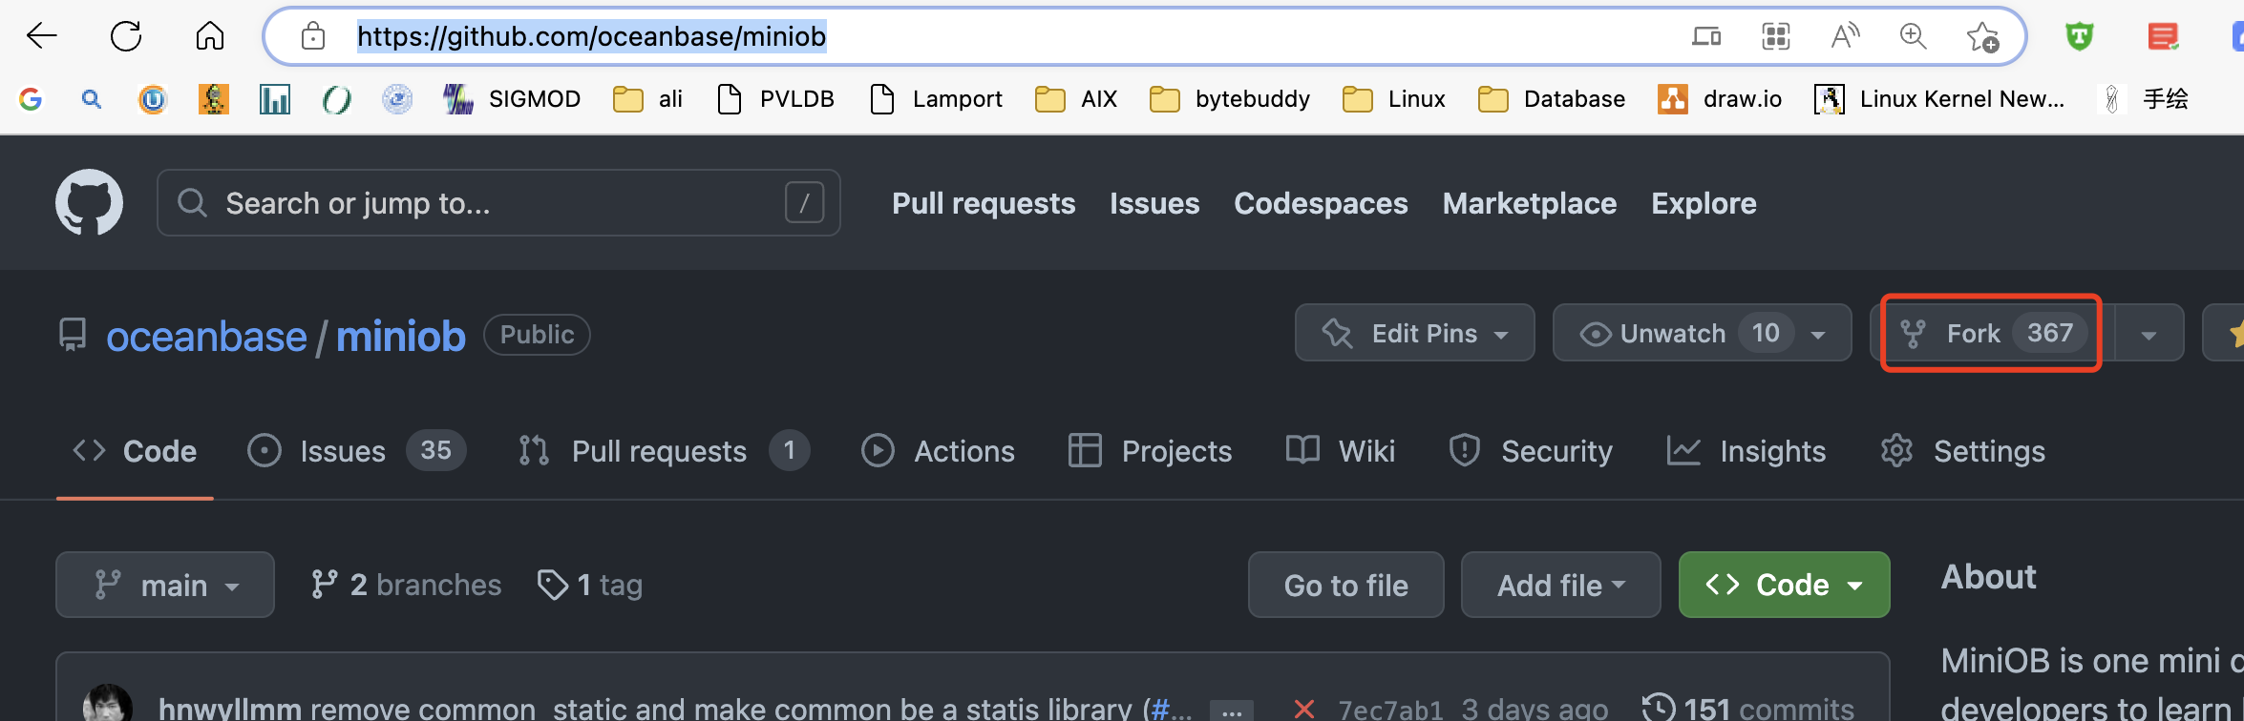View the 1 tag link

point(590,585)
